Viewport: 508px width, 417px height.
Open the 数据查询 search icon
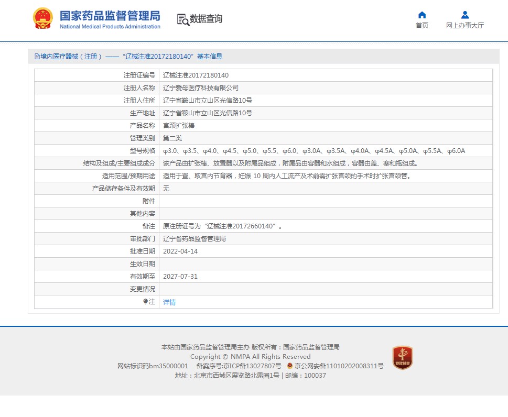coord(183,19)
